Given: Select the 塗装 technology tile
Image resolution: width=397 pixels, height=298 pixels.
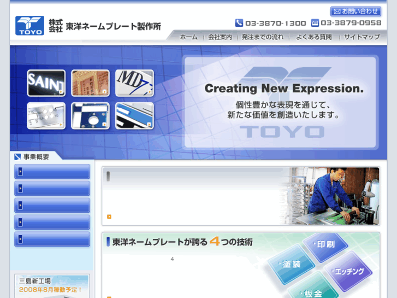Looking at the screenshot, I should [x=292, y=265].
